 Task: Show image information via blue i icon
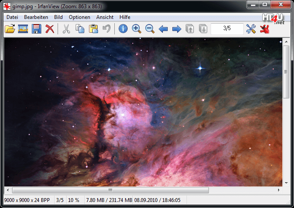[x=123, y=29]
